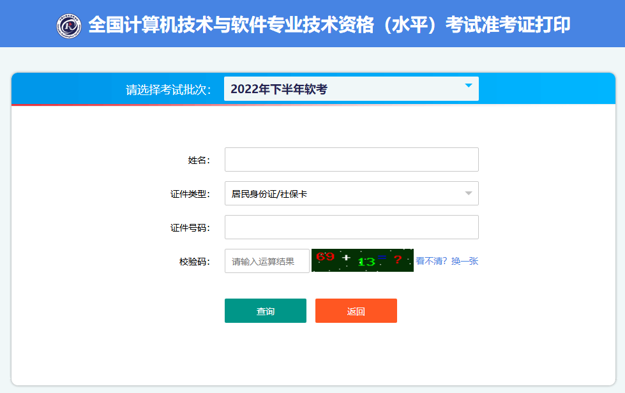Open the exam batch dropdown showing 2022年下半年软考

(x=351, y=89)
